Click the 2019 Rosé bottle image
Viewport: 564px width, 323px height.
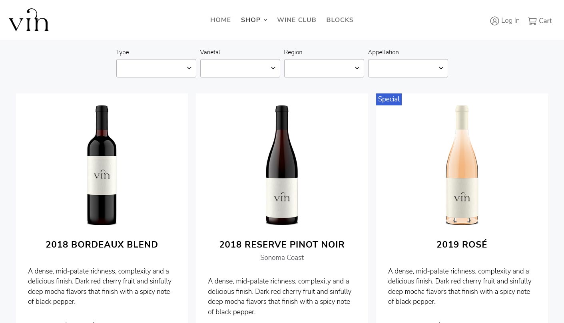pos(462,165)
